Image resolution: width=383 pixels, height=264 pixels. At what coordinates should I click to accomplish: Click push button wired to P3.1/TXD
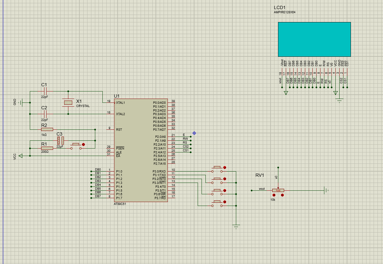(217, 181)
